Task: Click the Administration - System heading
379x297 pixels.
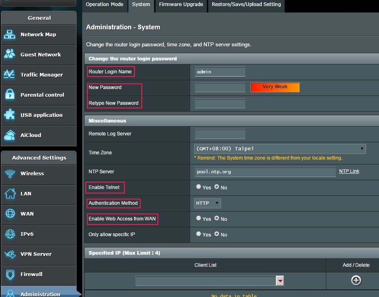Action: [123, 27]
